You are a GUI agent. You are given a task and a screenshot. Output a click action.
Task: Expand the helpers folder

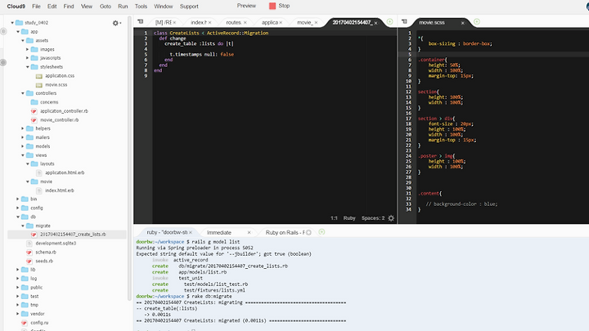click(23, 129)
